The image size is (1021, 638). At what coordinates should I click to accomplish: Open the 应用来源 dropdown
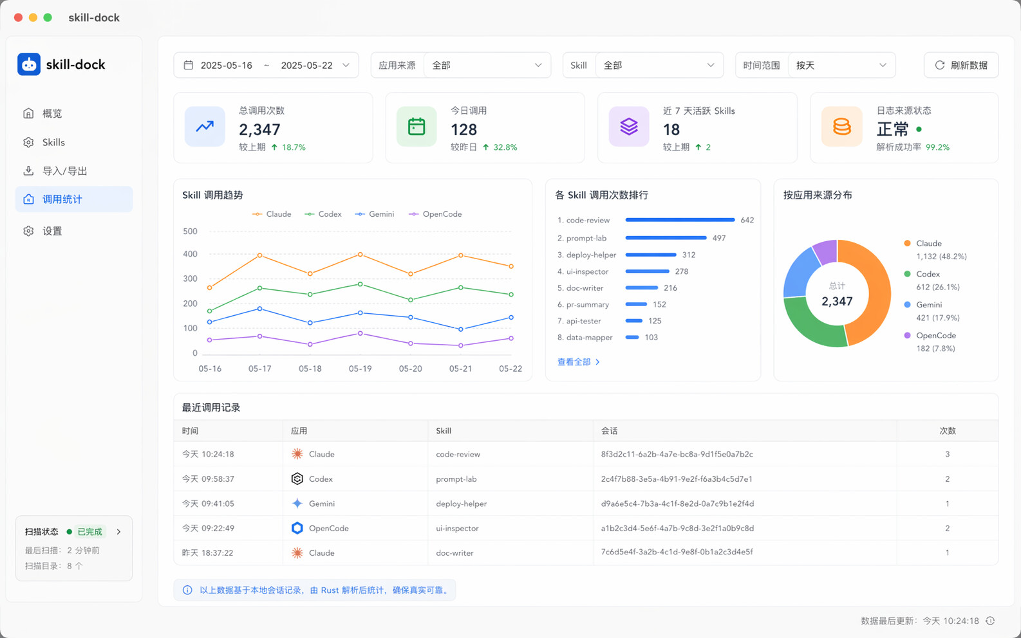coord(487,65)
